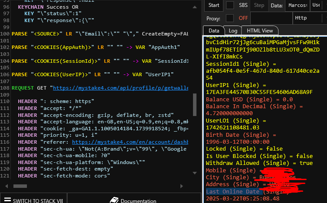Click the Locked (Single) = false entry
This screenshot has height=203, width=327.
[244, 148]
